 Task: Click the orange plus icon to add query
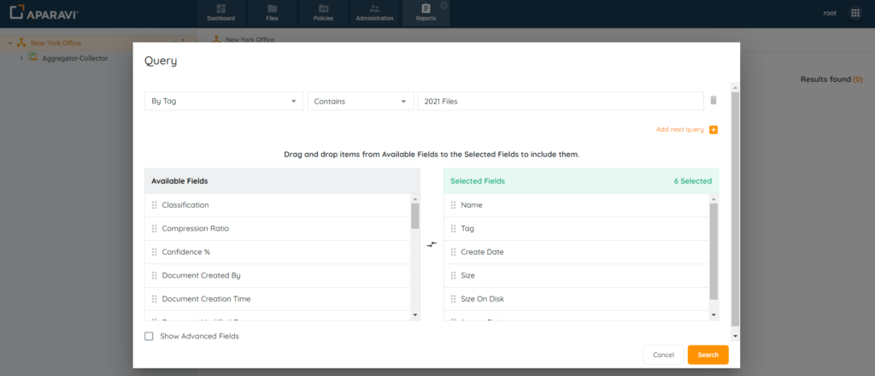coord(714,130)
